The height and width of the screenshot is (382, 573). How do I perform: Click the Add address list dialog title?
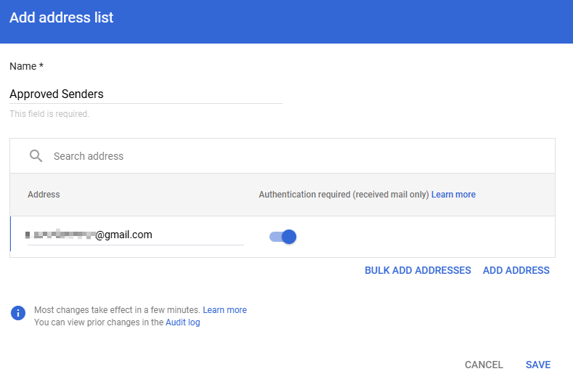tap(62, 17)
